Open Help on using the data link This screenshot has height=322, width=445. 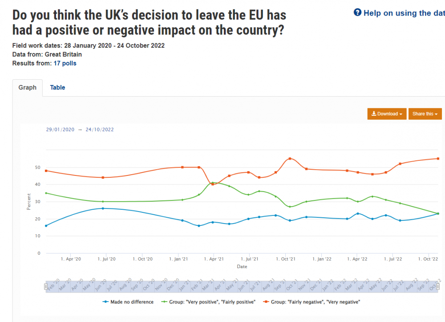click(404, 13)
